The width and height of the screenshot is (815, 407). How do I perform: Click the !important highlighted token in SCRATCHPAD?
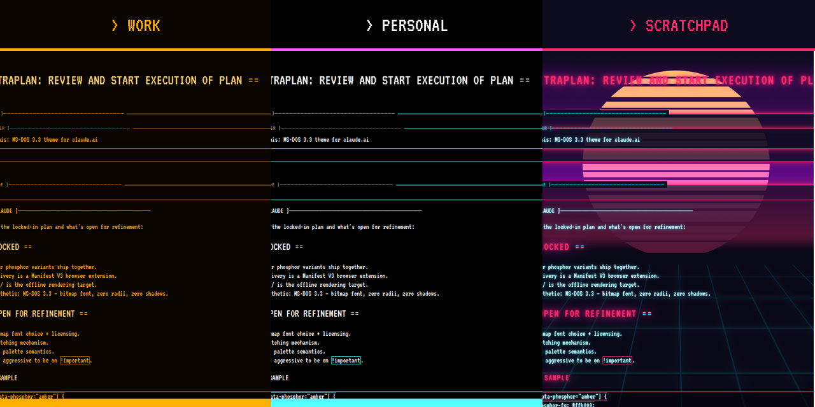617,360
